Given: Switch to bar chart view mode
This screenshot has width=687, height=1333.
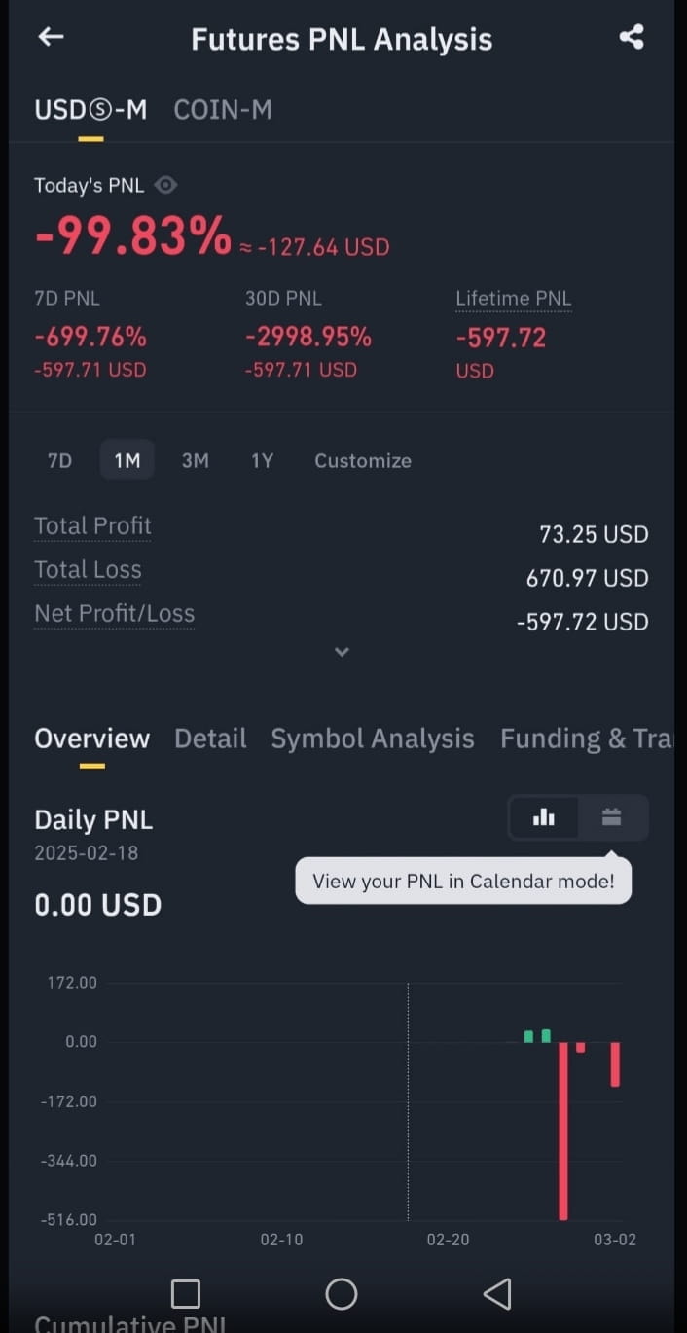Looking at the screenshot, I should click(x=544, y=817).
